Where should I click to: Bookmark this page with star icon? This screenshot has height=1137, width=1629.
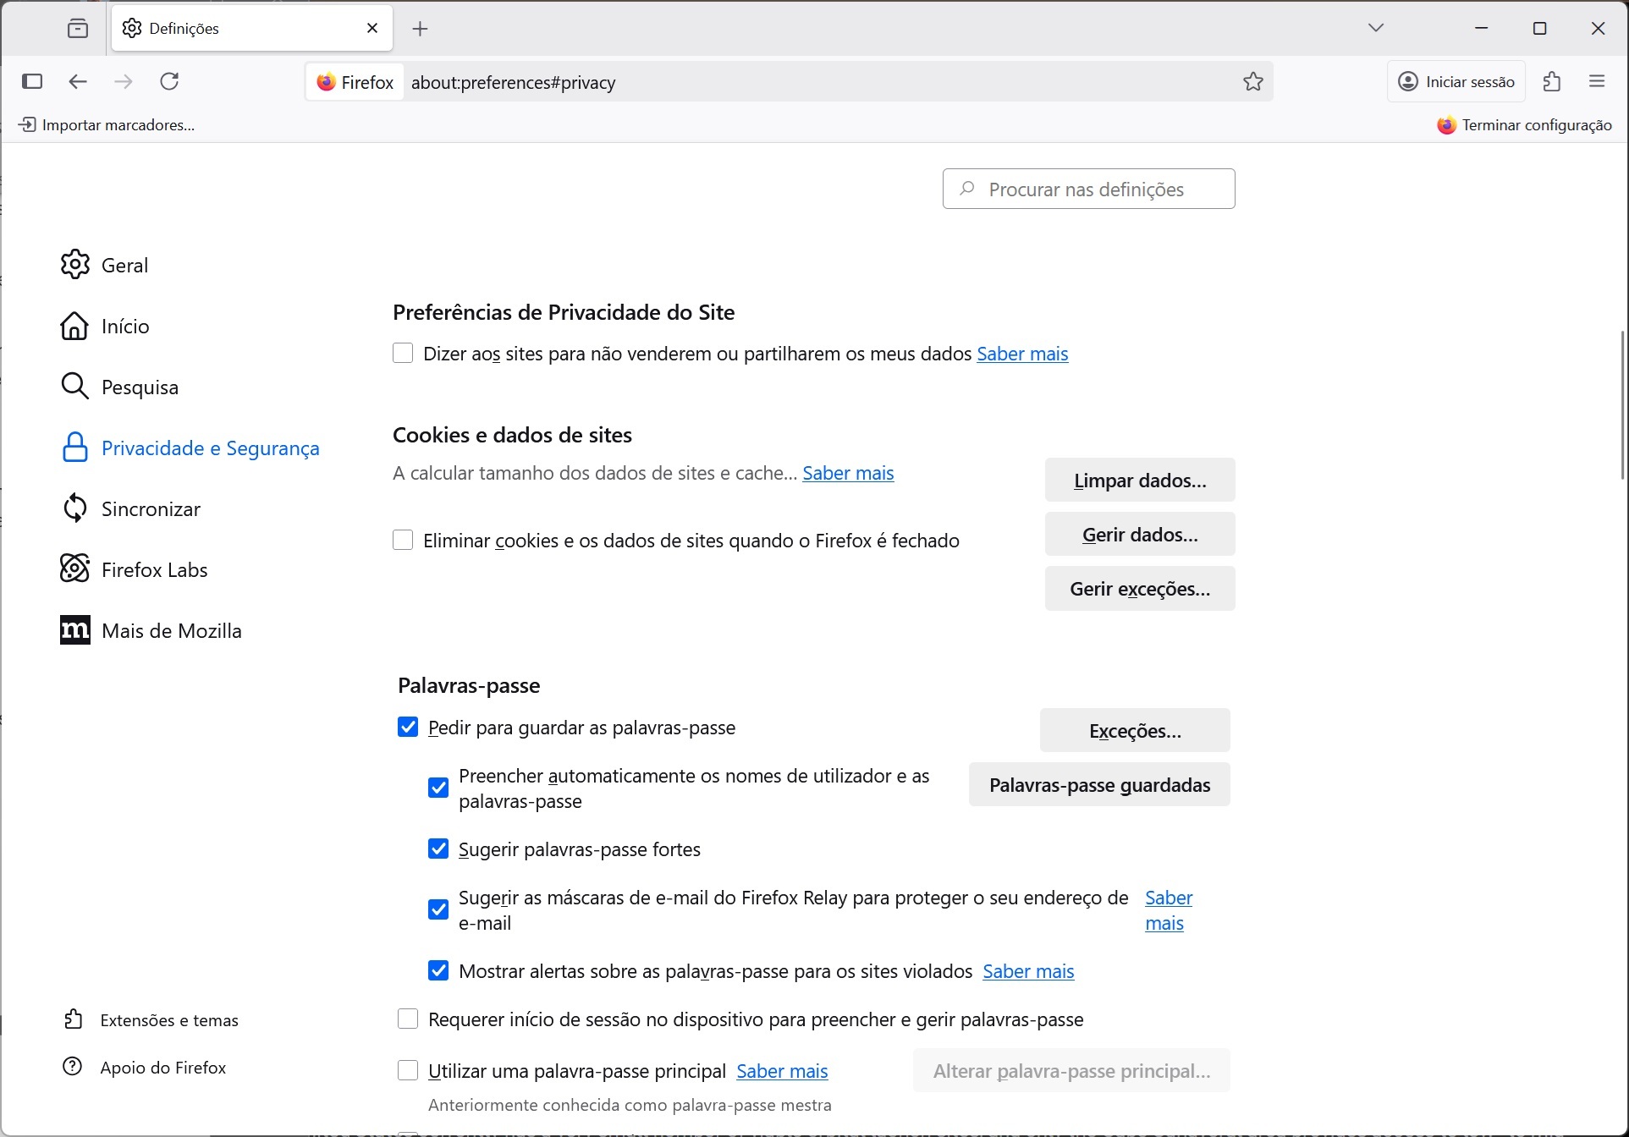pyautogui.click(x=1252, y=81)
